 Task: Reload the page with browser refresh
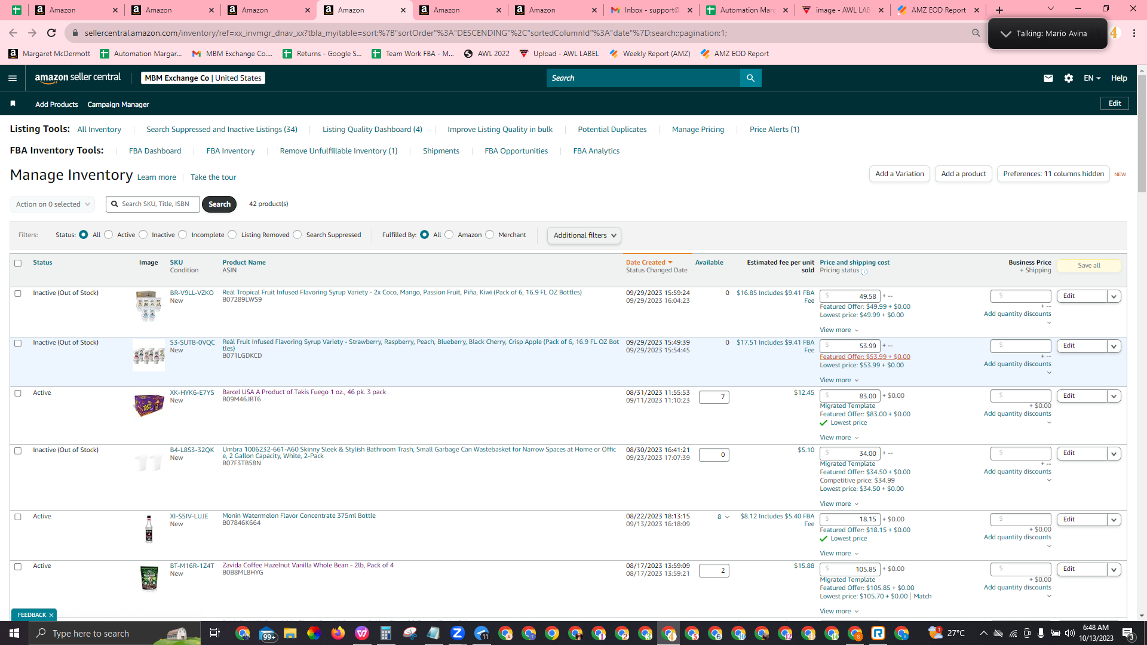(x=52, y=33)
